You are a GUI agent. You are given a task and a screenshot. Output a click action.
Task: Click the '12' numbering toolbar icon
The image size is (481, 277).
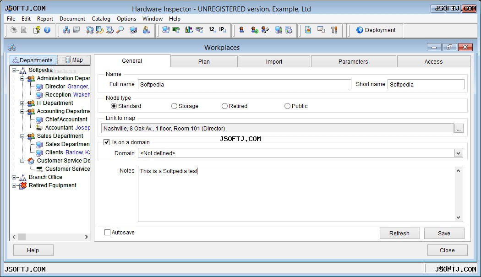(212, 30)
